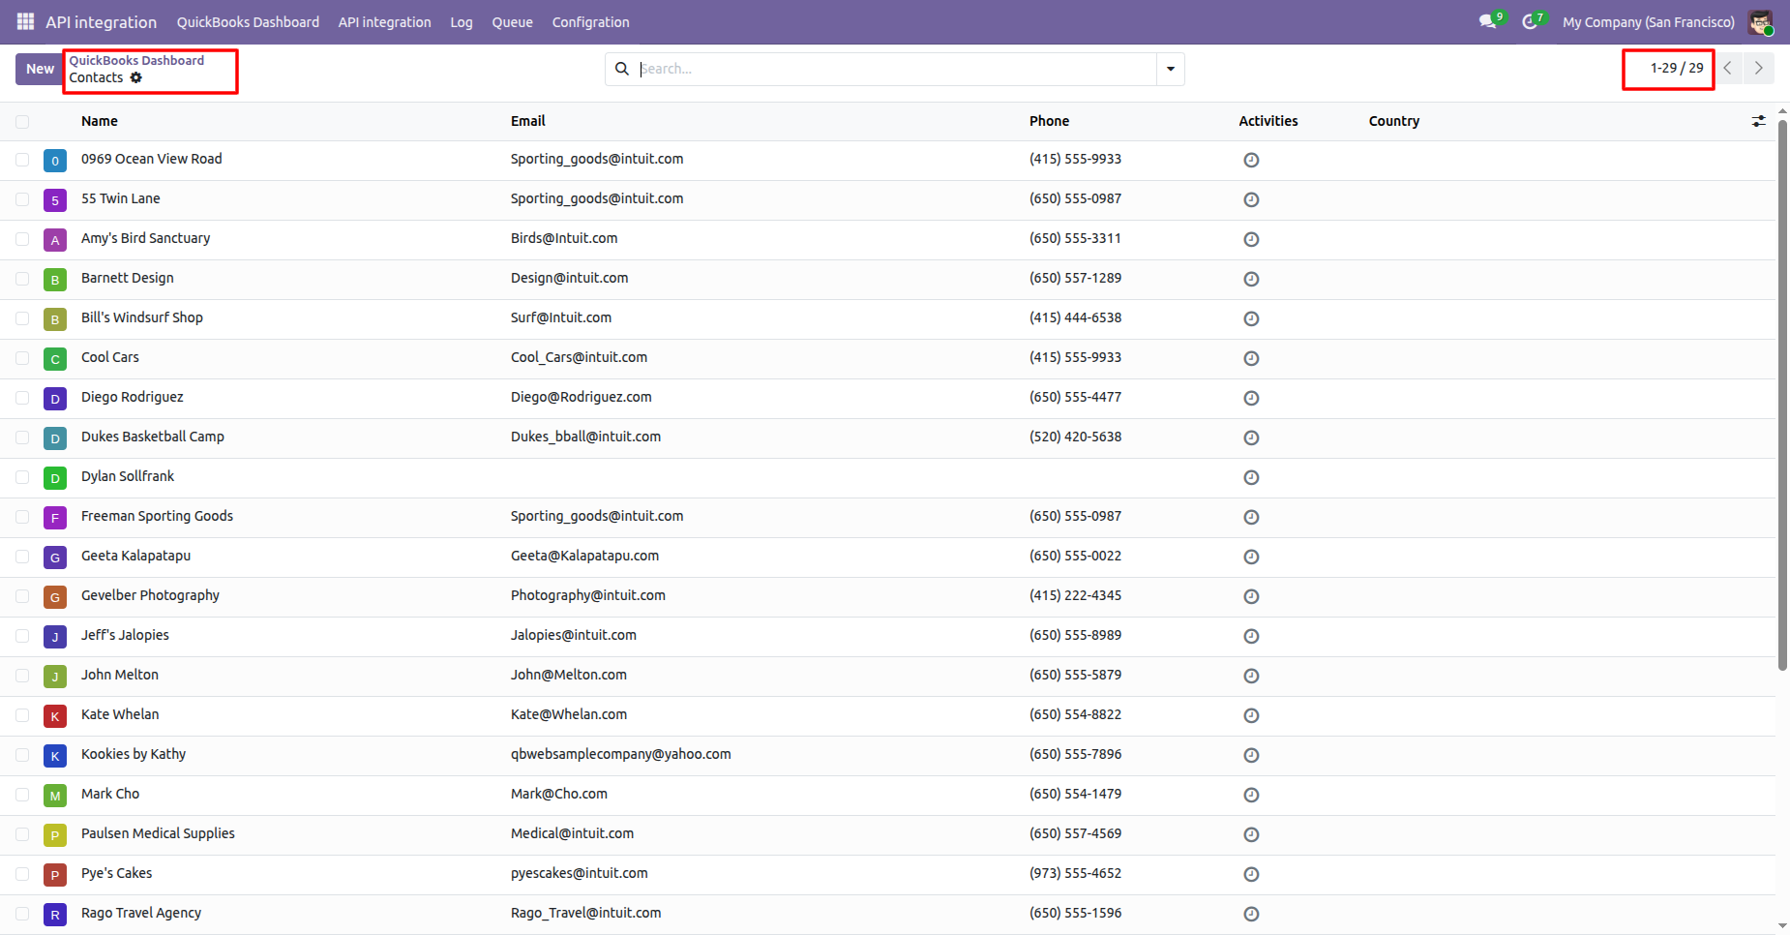Open the chat messages icon
Screen dimensions: 1790x935
[x=1488, y=21]
